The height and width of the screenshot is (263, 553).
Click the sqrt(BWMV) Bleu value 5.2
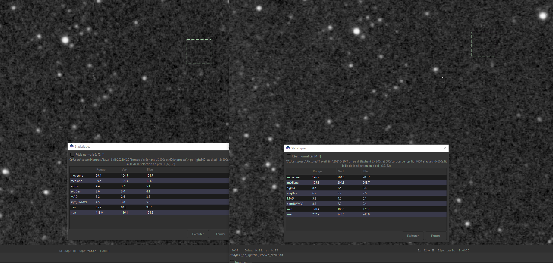tap(148, 202)
